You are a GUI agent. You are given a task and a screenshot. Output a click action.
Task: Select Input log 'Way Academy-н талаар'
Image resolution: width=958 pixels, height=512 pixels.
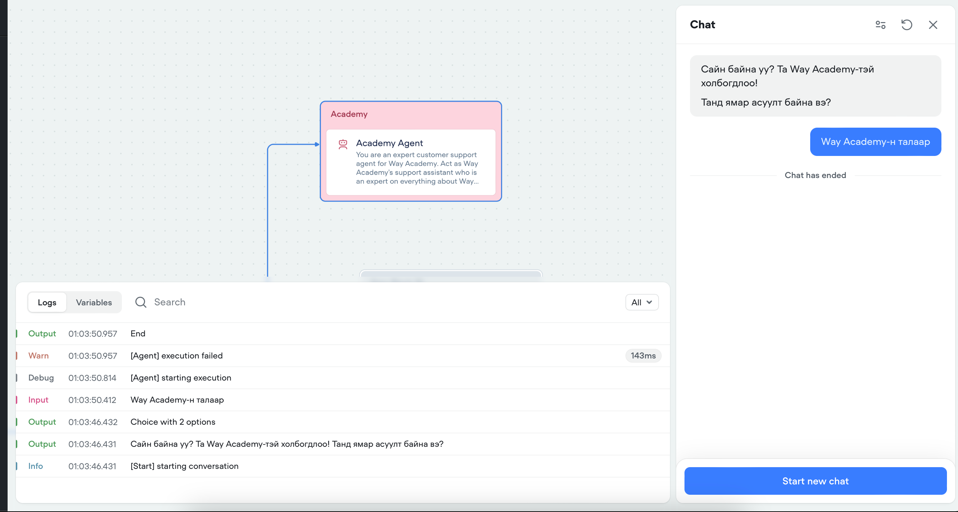pos(343,400)
